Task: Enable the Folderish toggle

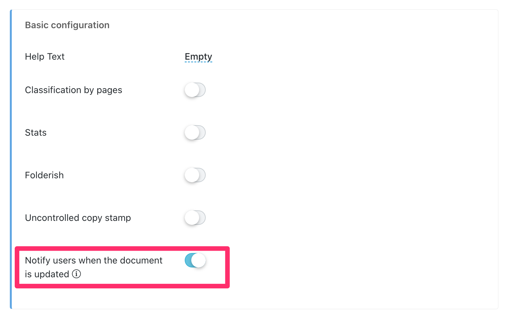Action: pyautogui.click(x=195, y=175)
